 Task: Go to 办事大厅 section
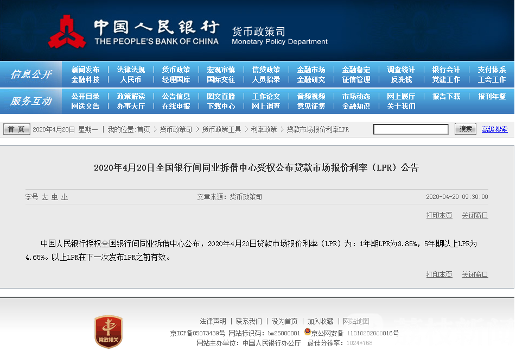click(131, 107)
